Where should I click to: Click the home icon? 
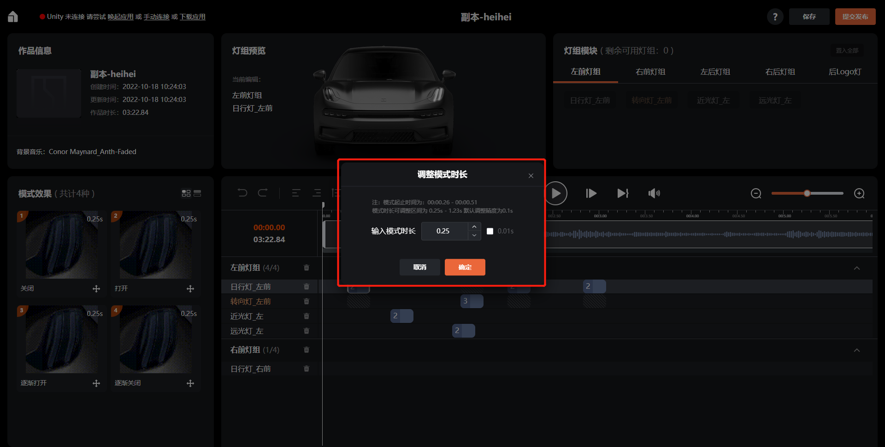(13, 17)
